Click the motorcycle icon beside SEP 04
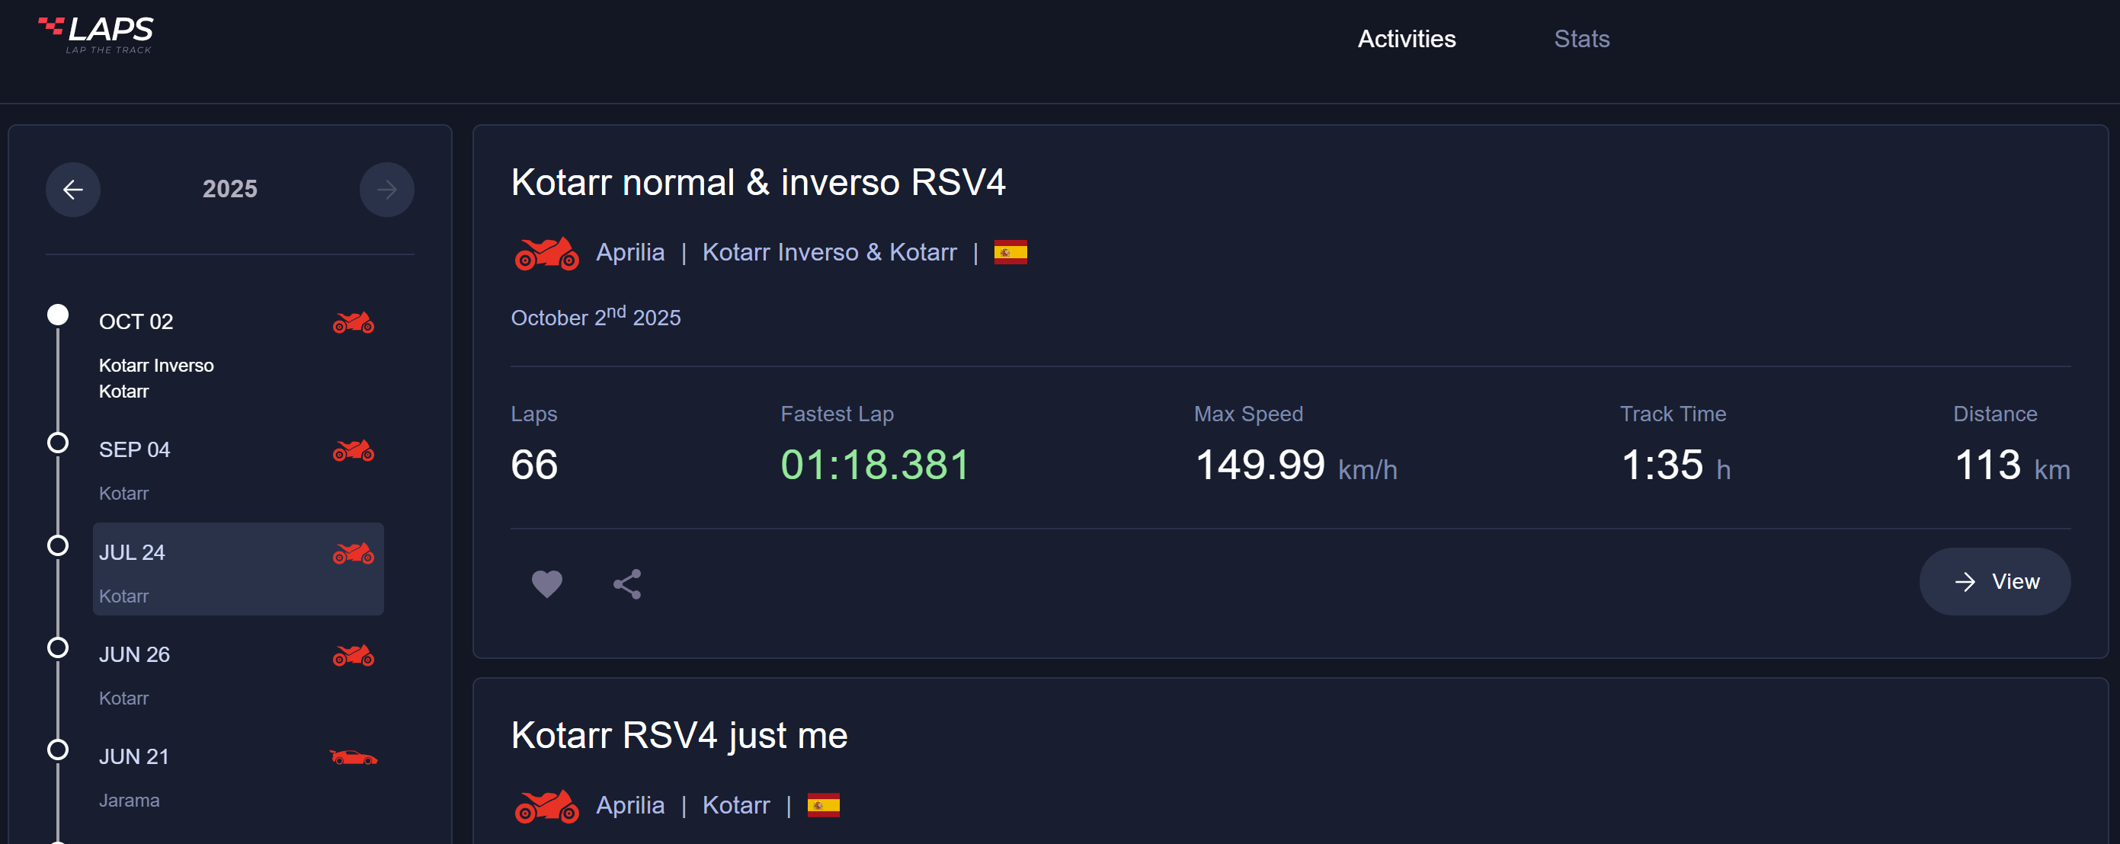Screen dimensions: 2120x844 [354, 452]
